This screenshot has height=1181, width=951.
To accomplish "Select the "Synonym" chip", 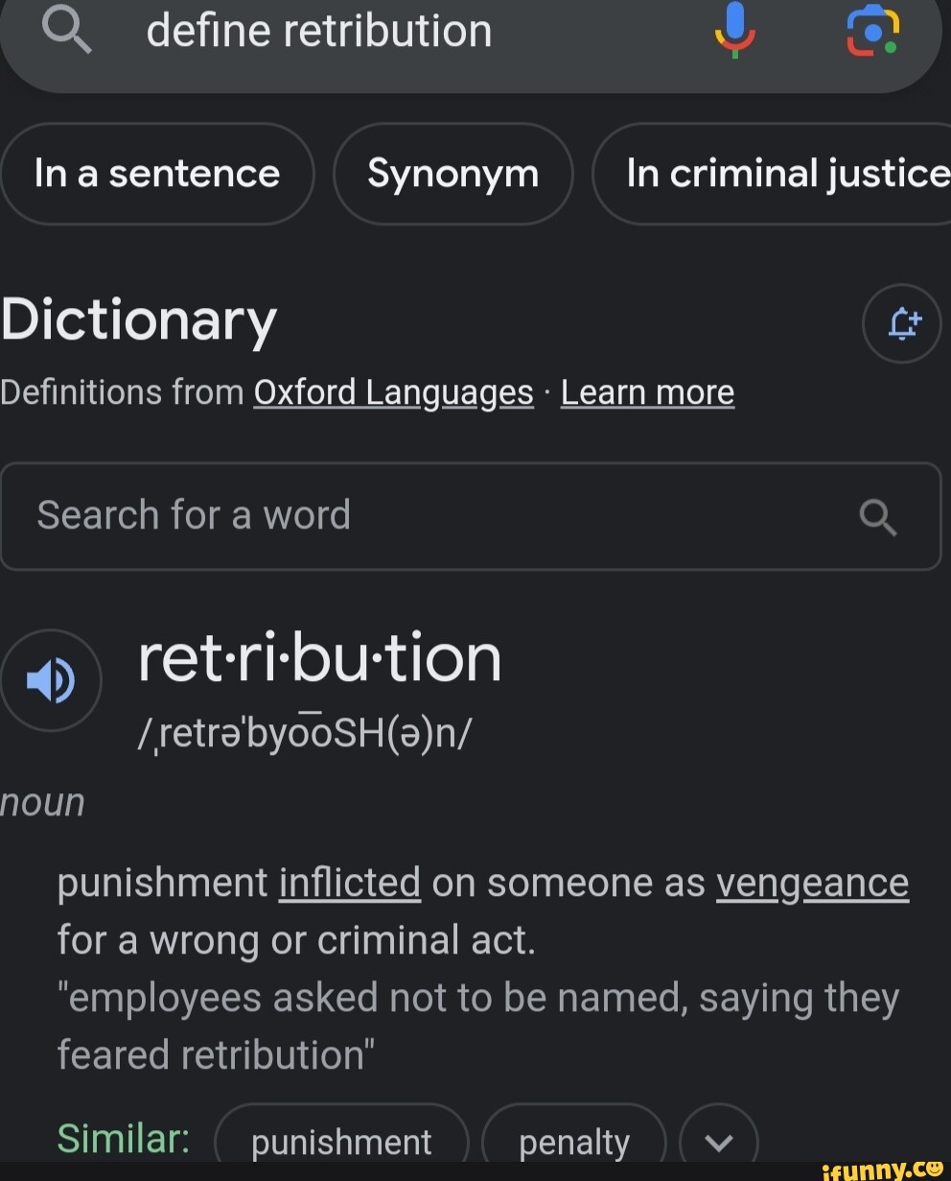I will coord(452,174).
